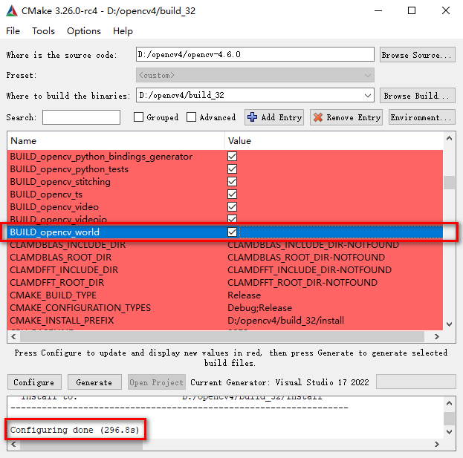Click the cache list vertical scrollbar thumb
Image resolution: width=463 pixels, height=458 pixels.
click(x=449, y=183)
